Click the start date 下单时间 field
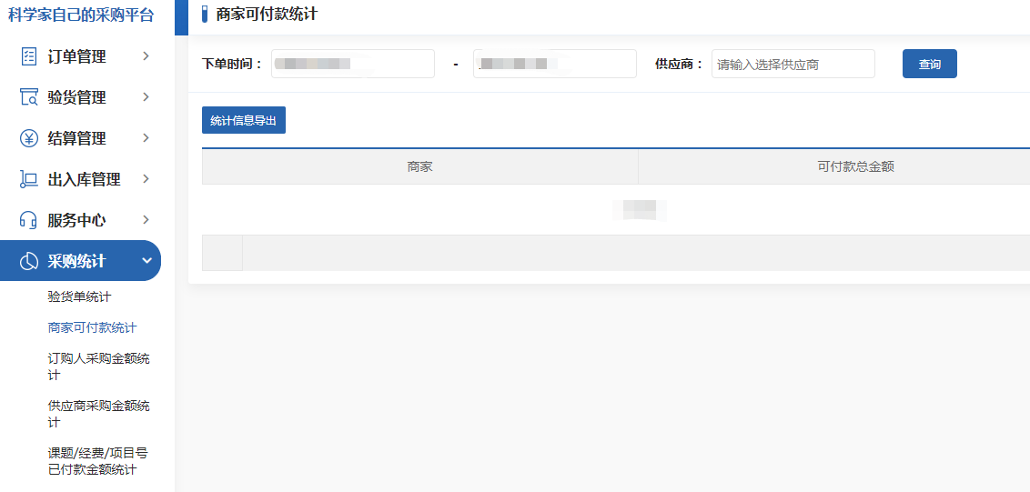Viewport: 1030px width, 492px height. tap(352, 64)
